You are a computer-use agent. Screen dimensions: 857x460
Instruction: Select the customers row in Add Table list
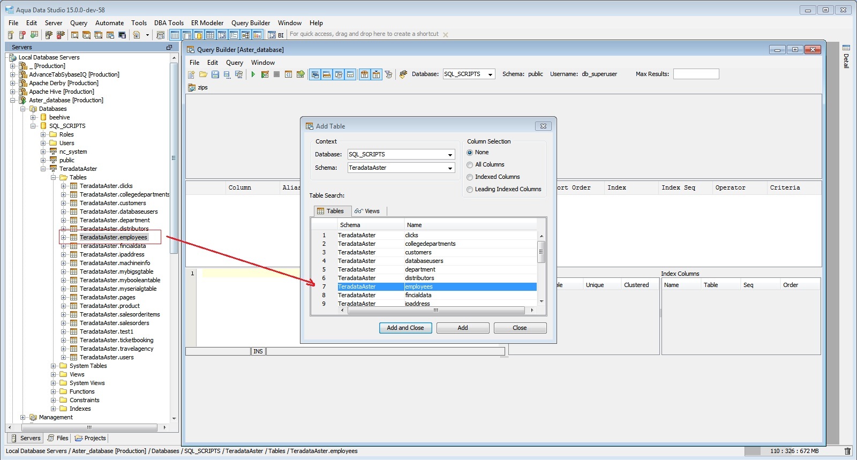(x=424, y=252)
